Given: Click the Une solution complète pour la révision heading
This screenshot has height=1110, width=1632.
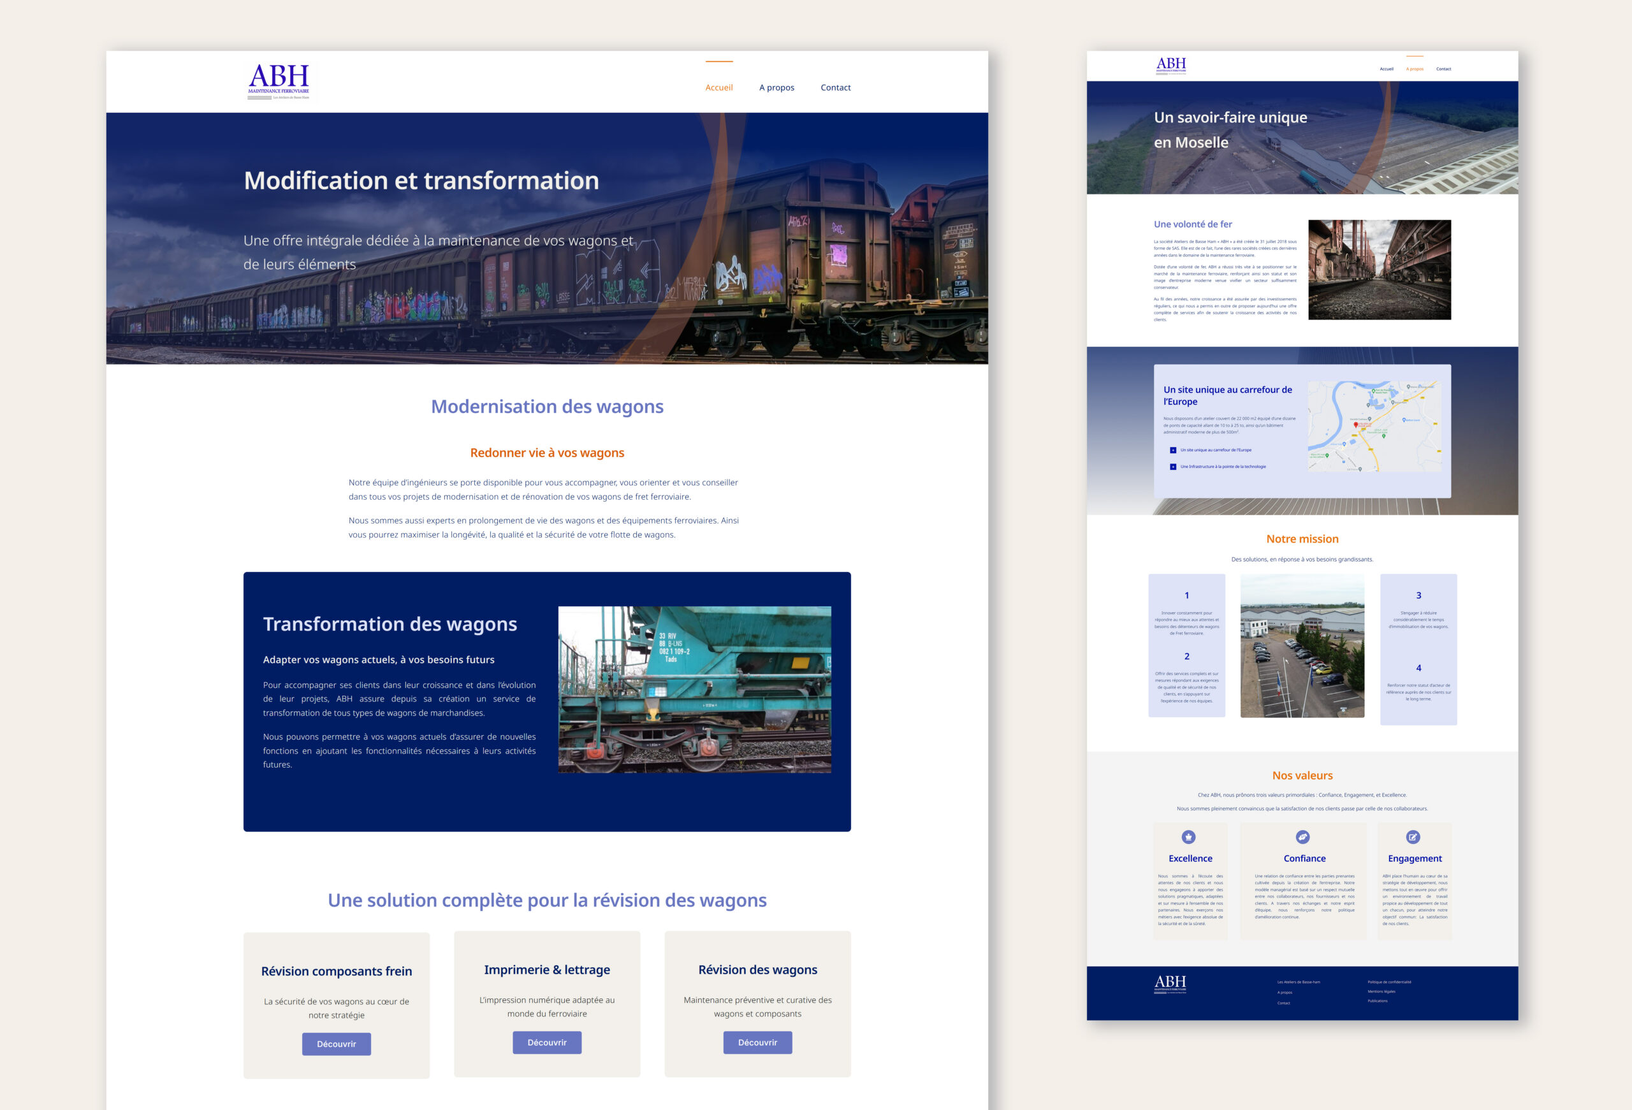Looking at the screenshot, I should pos(547,900).
